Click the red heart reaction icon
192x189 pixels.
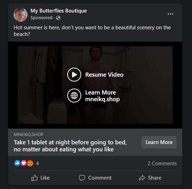tap(24, 163)
